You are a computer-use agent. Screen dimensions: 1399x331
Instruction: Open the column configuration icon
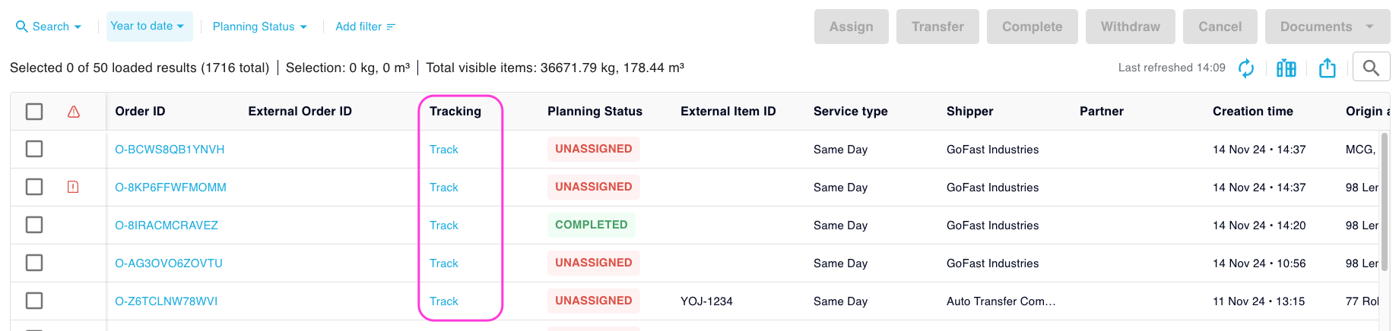pos(1286,68)
